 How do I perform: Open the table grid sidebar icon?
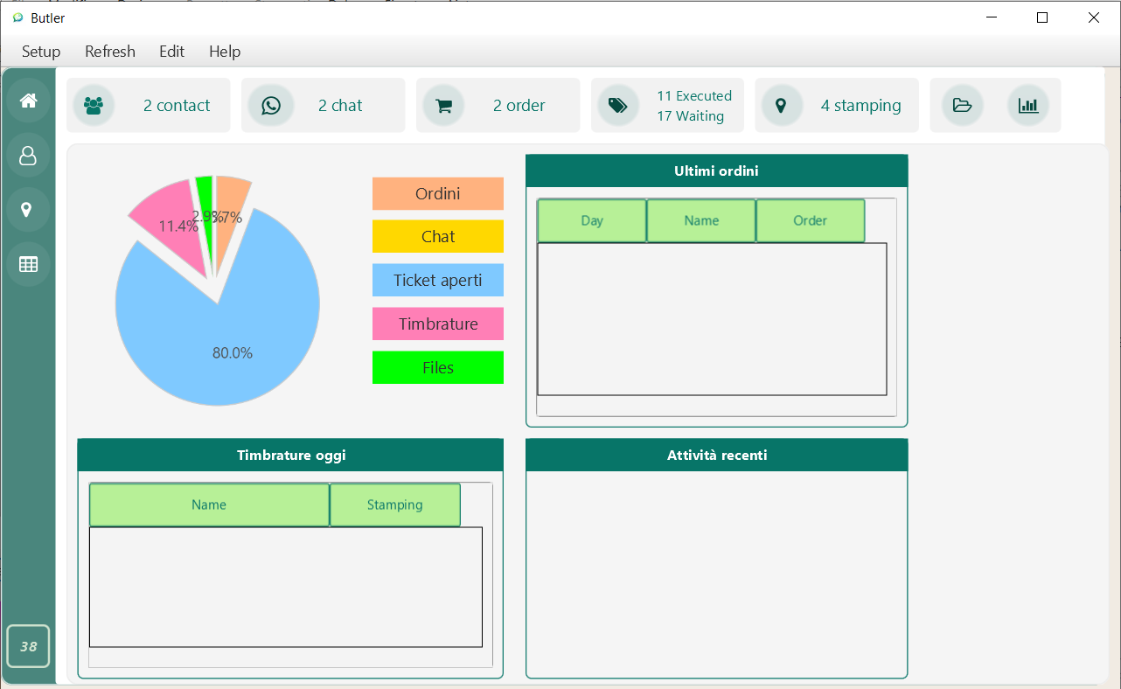click(28, 264)
